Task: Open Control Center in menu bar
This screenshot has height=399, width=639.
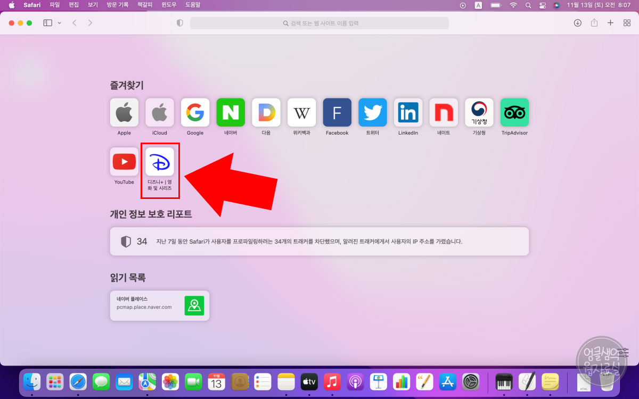Action: [543, 5]
